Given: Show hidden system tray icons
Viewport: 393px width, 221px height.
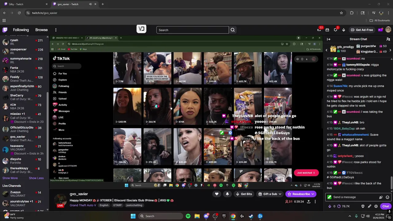Looking at the screenshot, I should pos(350,216).
